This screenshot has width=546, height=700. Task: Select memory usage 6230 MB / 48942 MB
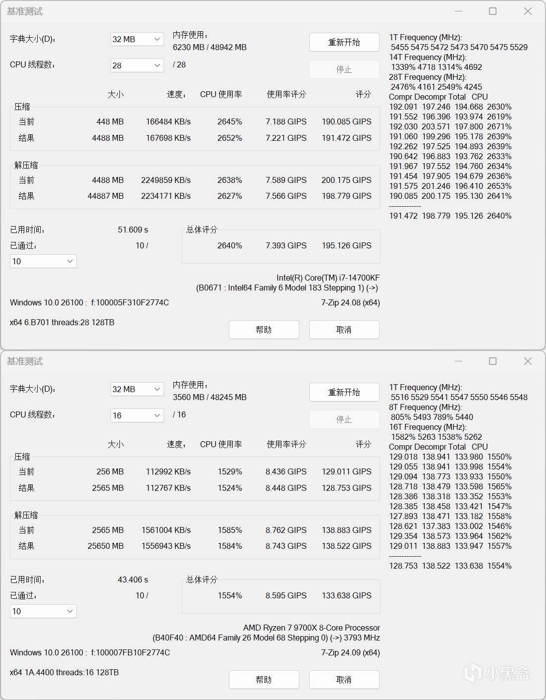click(210, 47)
